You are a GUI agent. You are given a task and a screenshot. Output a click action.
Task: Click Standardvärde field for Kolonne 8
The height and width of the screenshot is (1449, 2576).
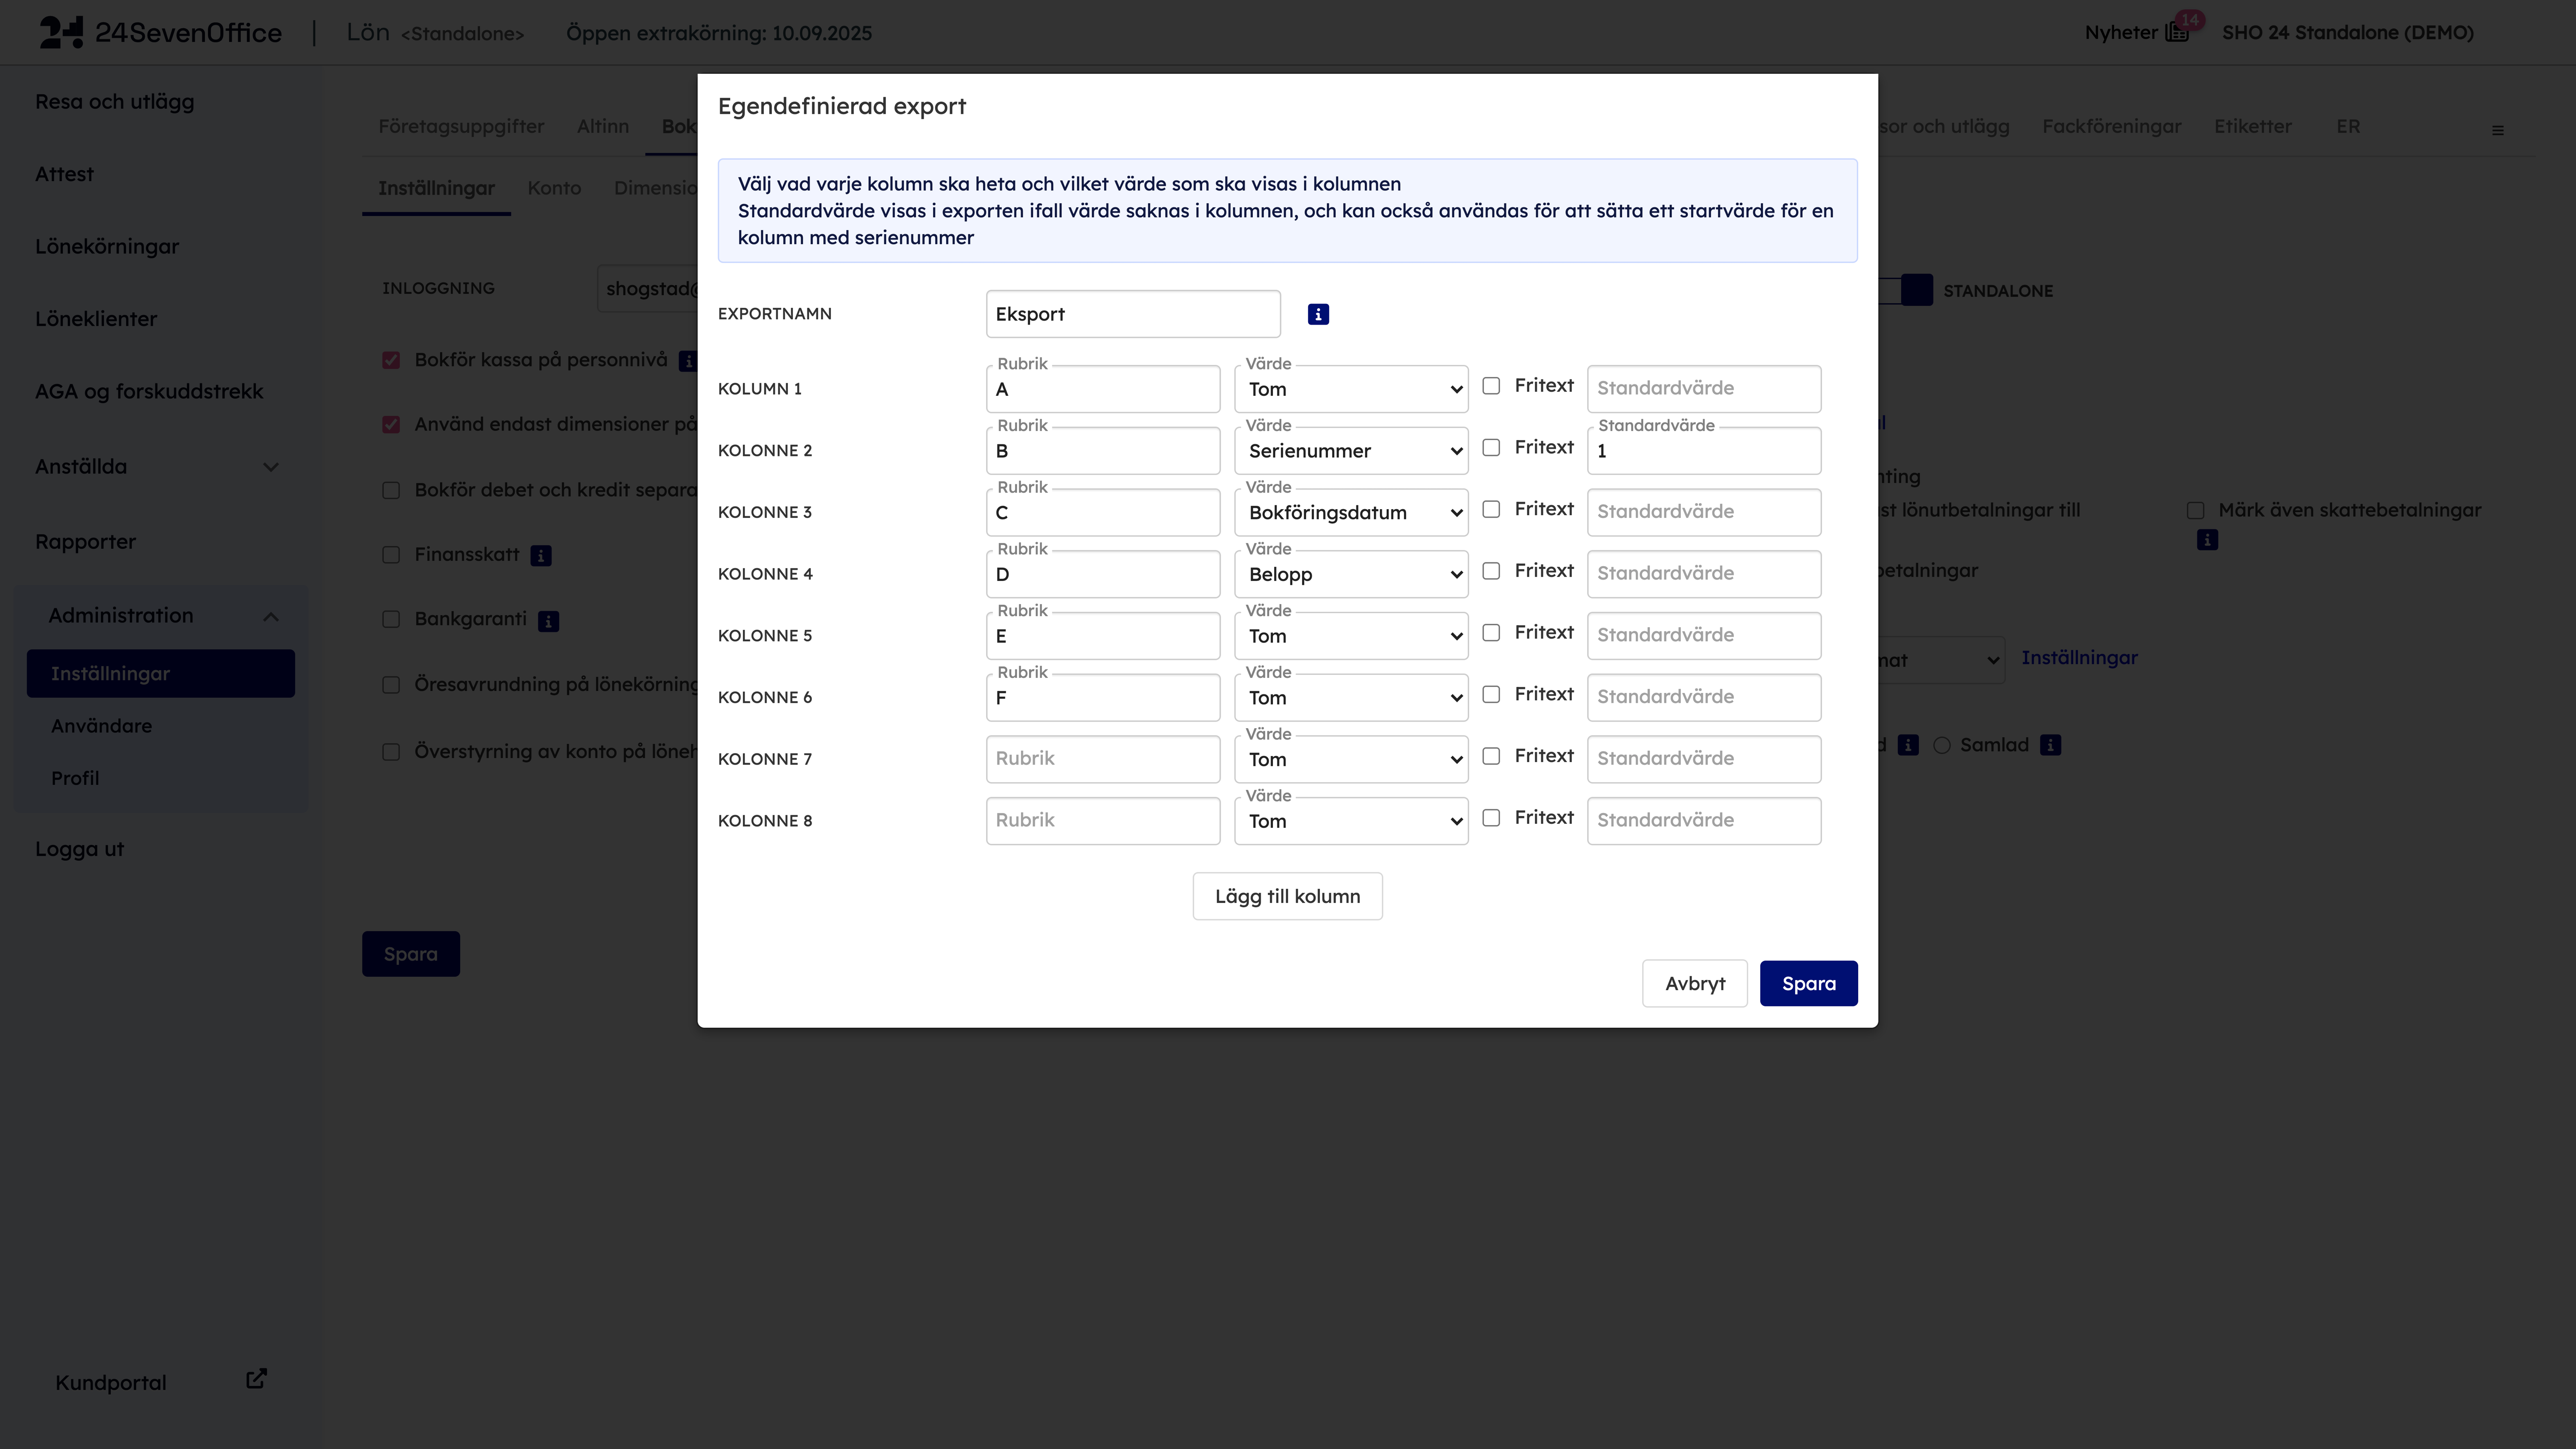click(x=1704, y=821)
